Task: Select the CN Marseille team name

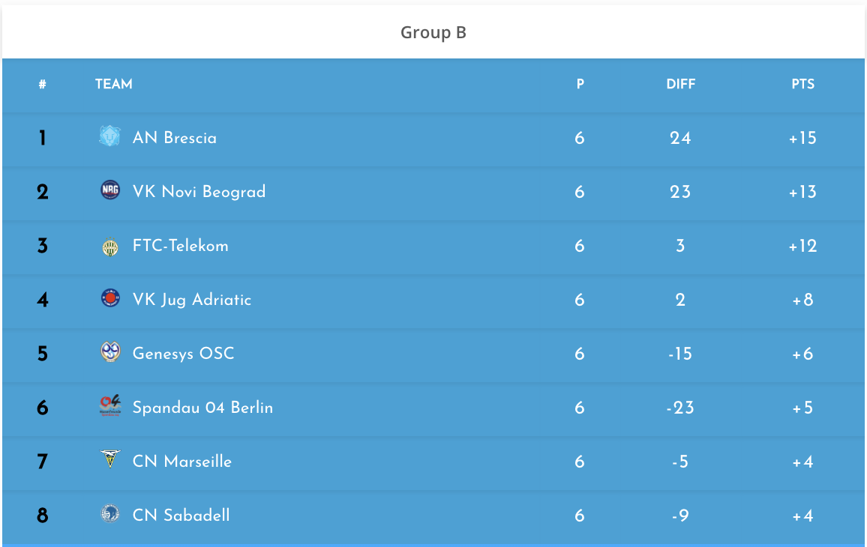Action: pos(182,462)
